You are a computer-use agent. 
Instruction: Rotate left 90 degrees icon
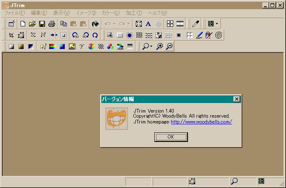pos(75,35)
